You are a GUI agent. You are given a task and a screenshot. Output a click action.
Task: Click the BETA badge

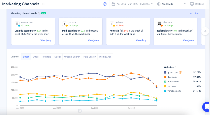(44, 13)
